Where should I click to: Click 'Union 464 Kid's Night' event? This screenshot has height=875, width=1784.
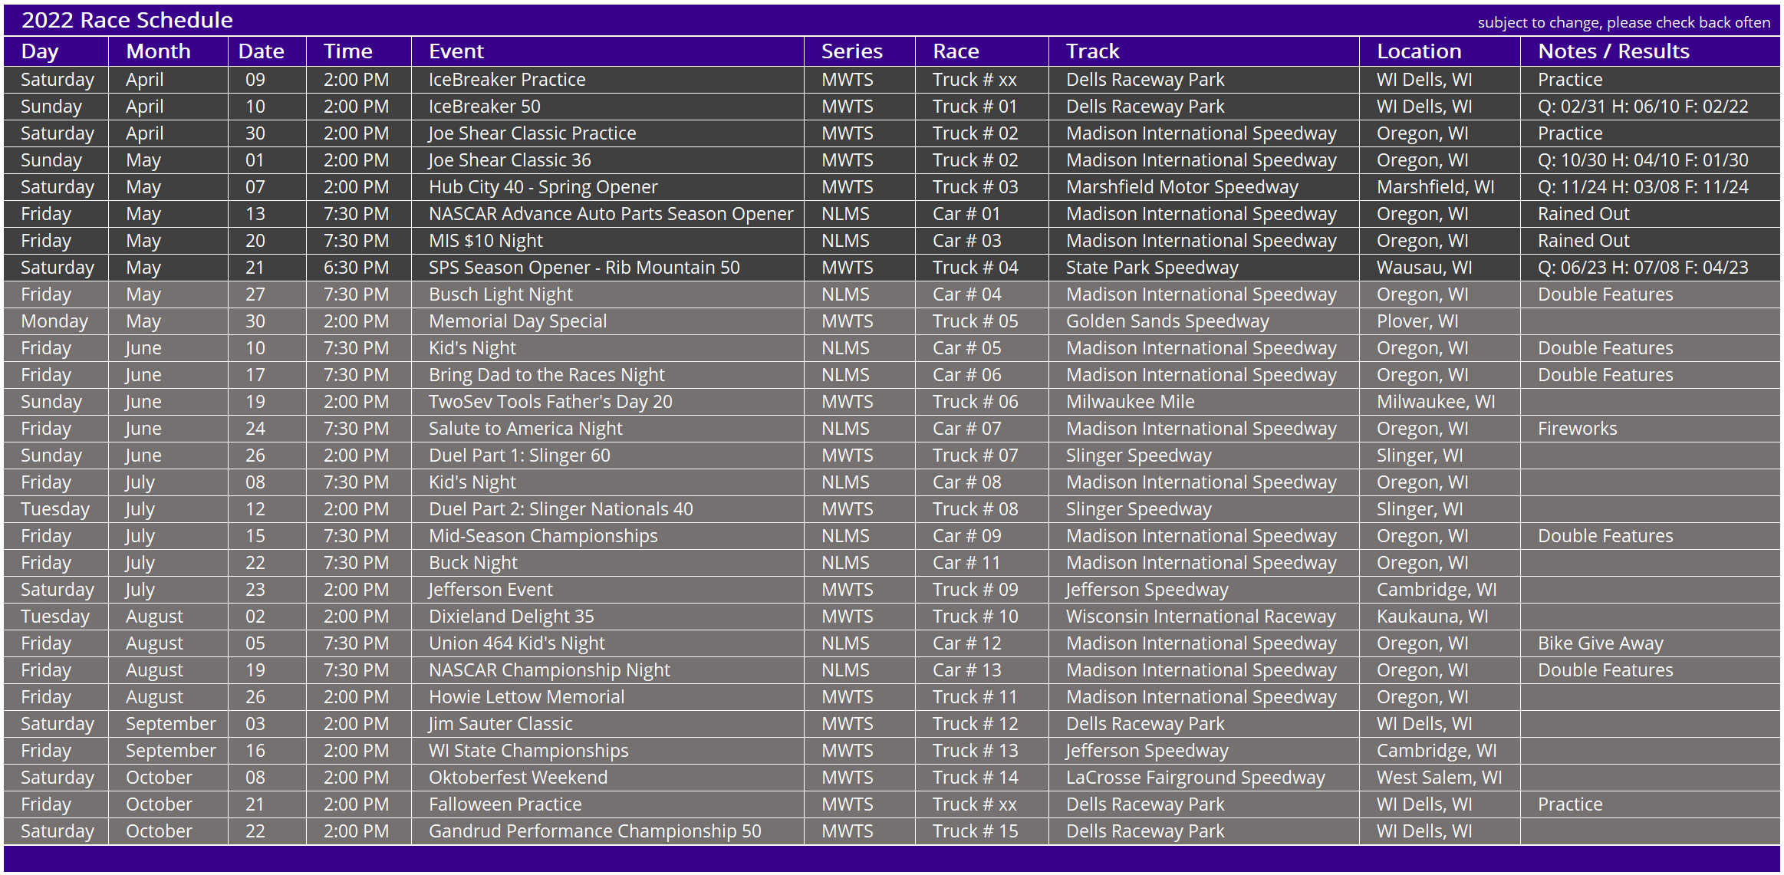(517, 643)
